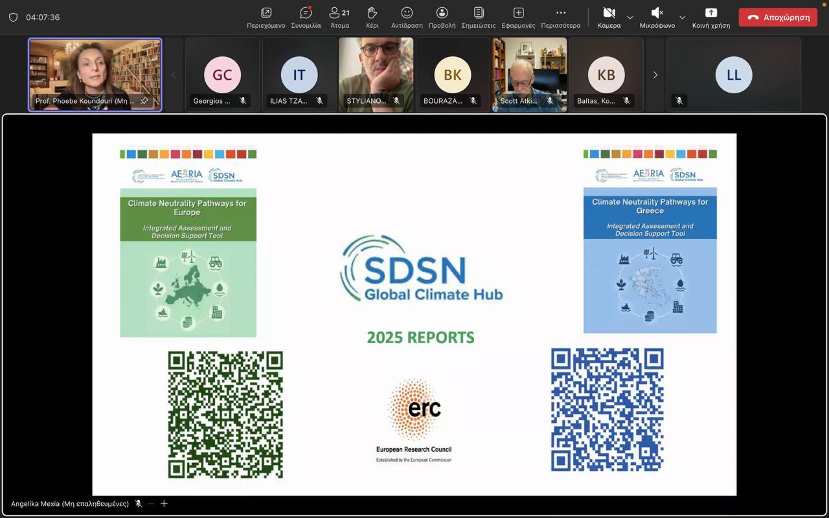Show next participants with right chevron
Image resolution: width=829 pixels, height=518 pixels.
tap(655, 75)
